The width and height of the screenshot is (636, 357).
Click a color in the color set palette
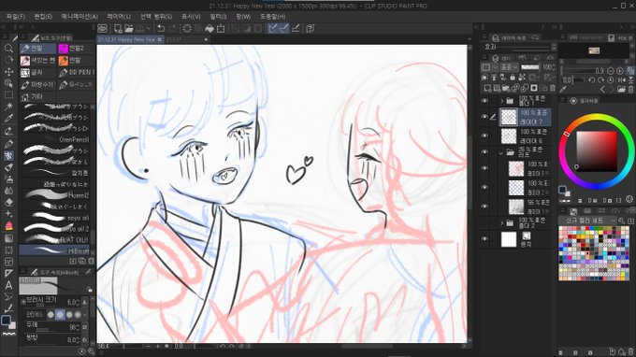(593, 253)
